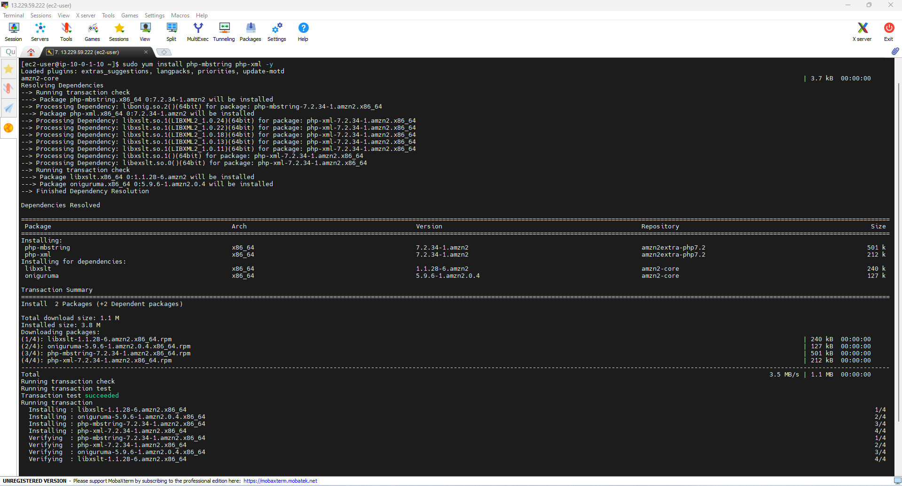Add a new tab with the plus button
This screenshot has width=902, height=486.
(x=164, y=52)
